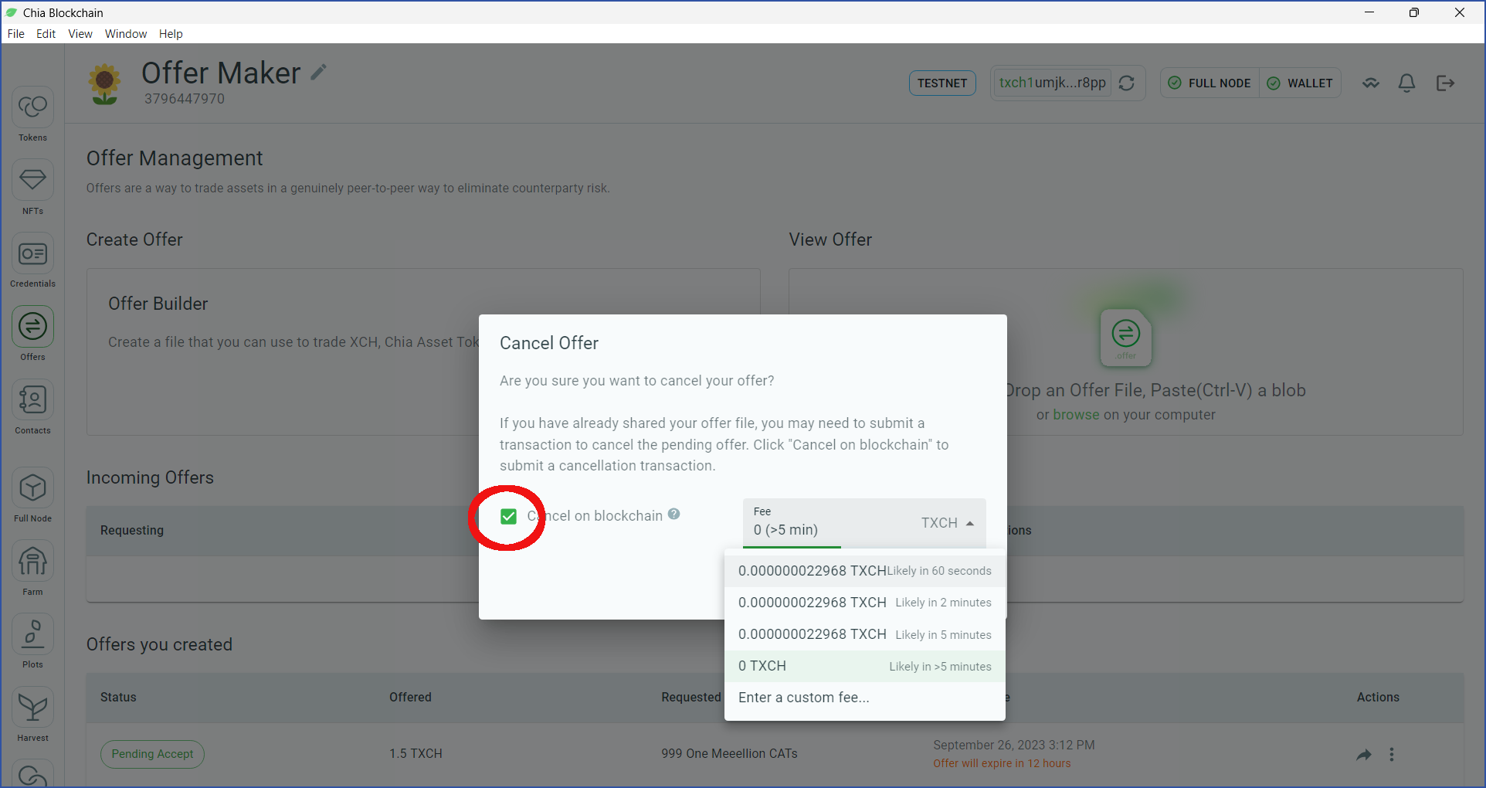Click the September 26, 2023 3:12 PM date
Viewport: 1486px width, 788px height.
tap(1014, 746)
